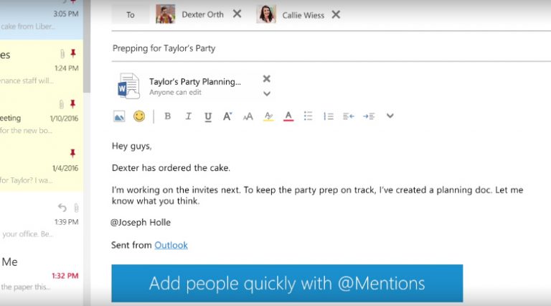Image resolution: width=551 pixels, height=306 pixels.
Task: Unpin the 1/10/2016 message
Action: [x=72, y=103]
